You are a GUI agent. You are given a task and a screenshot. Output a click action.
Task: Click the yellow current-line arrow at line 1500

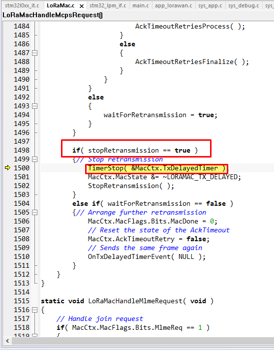(x=7, y=168)
